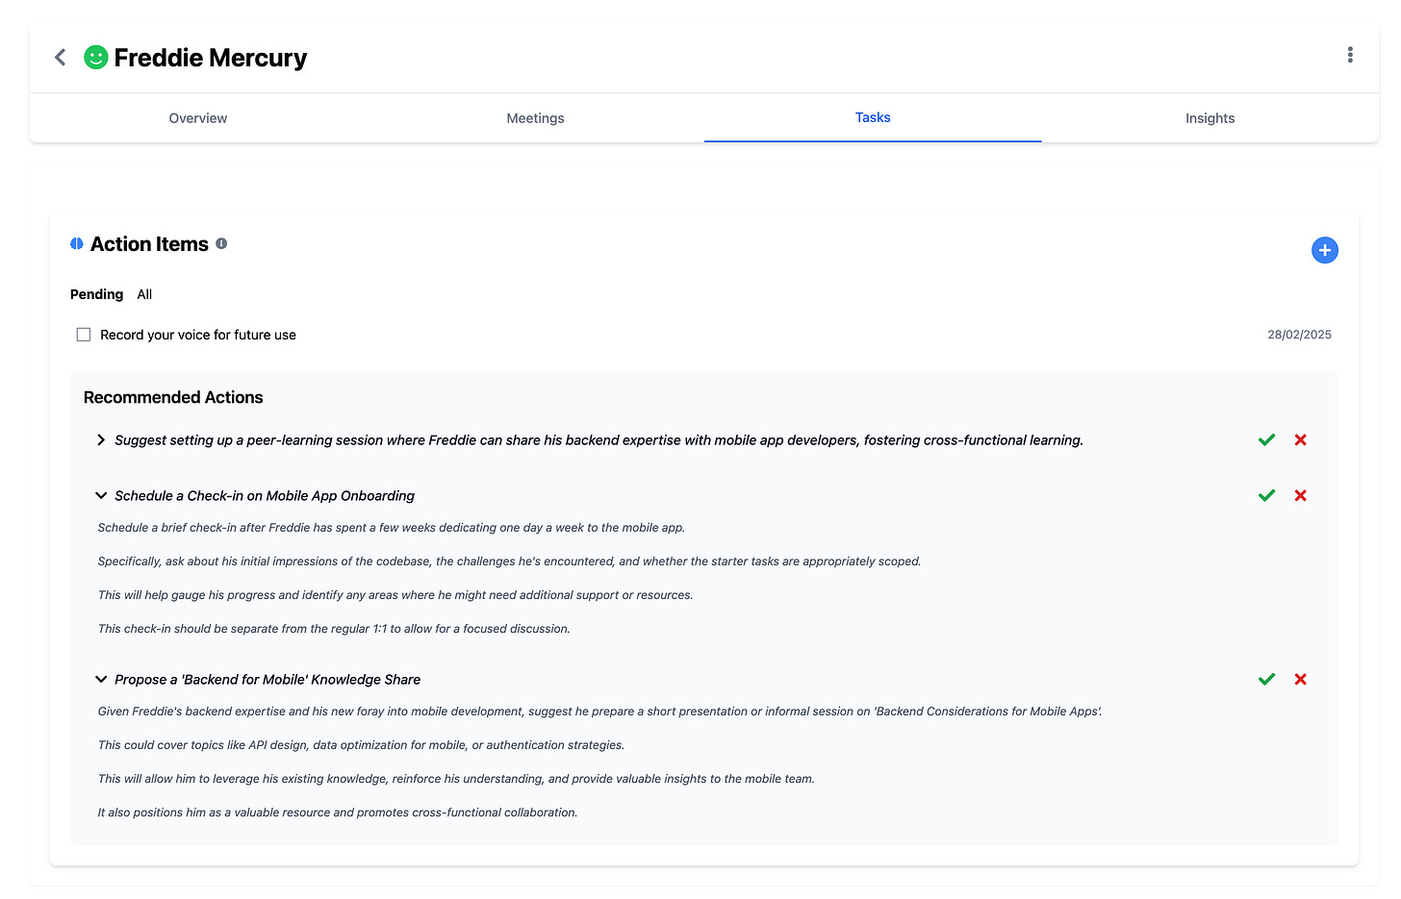Click the line starting 'Specifically, ask about his'

coord(509,562)
